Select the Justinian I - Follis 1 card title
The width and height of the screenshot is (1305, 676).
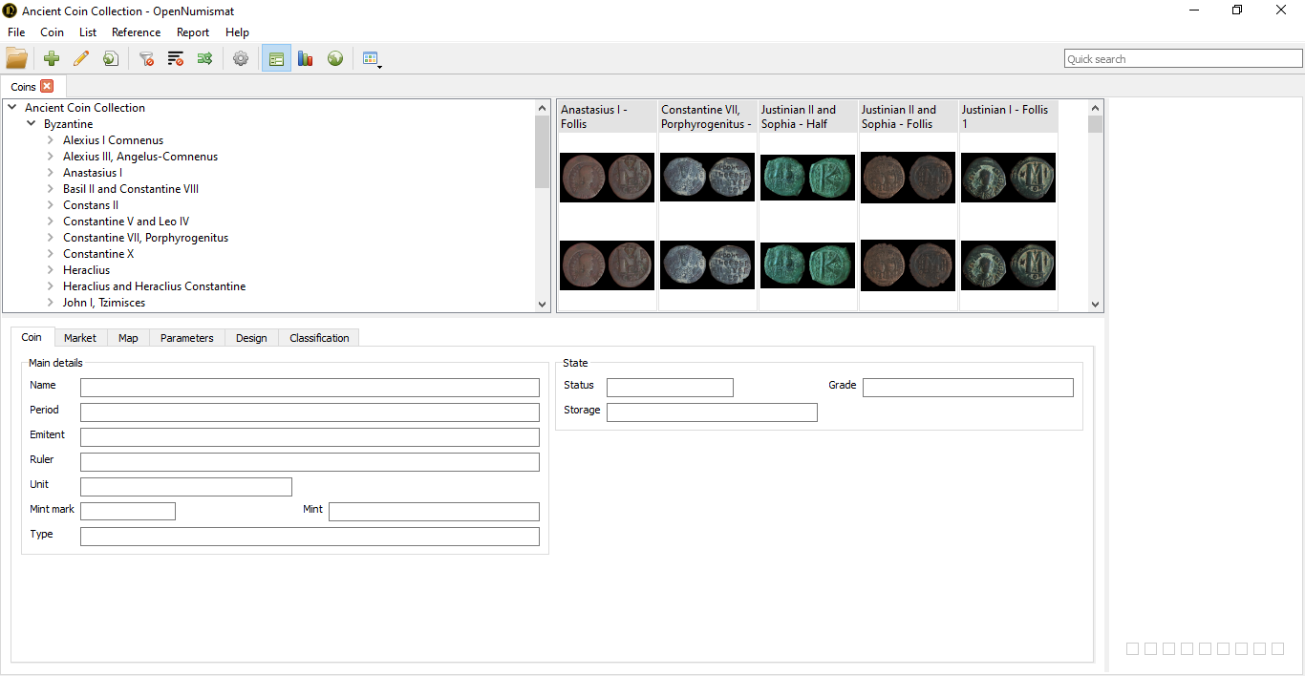(x=1008, y=116)
